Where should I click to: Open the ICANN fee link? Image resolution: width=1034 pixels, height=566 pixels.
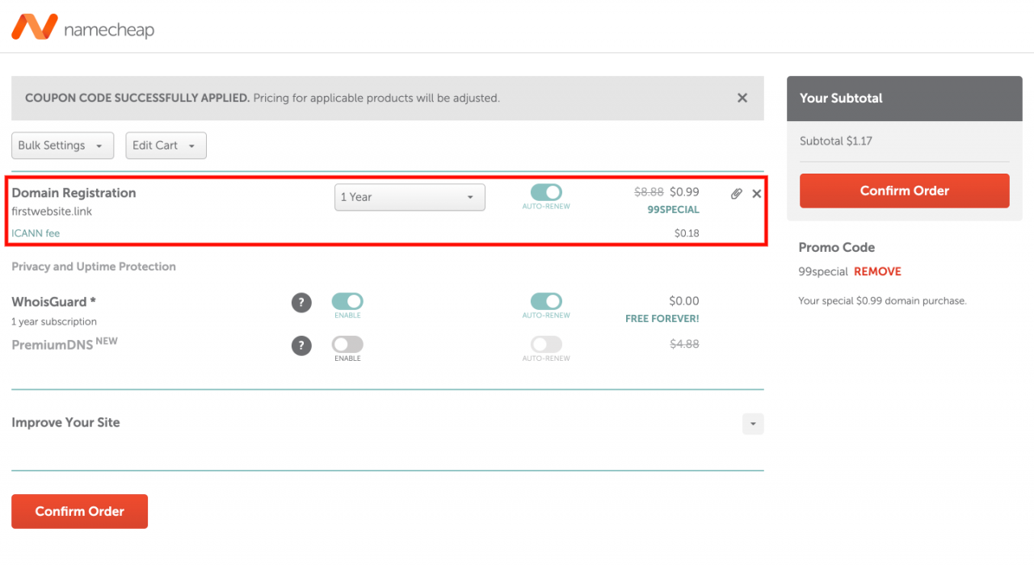[36, 233]
